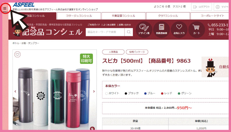
Task: Add product to favorites heart icon
Action: tap(17, 55)
